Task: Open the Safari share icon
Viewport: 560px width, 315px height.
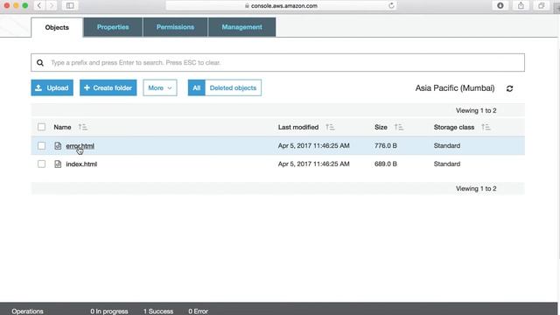Action: pyautogui.click(x=521, y=6)
